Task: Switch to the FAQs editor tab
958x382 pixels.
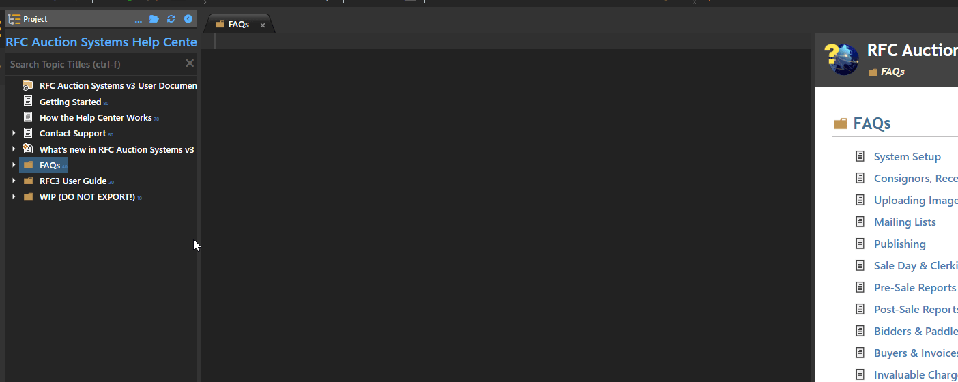Action: click(239, 25)
